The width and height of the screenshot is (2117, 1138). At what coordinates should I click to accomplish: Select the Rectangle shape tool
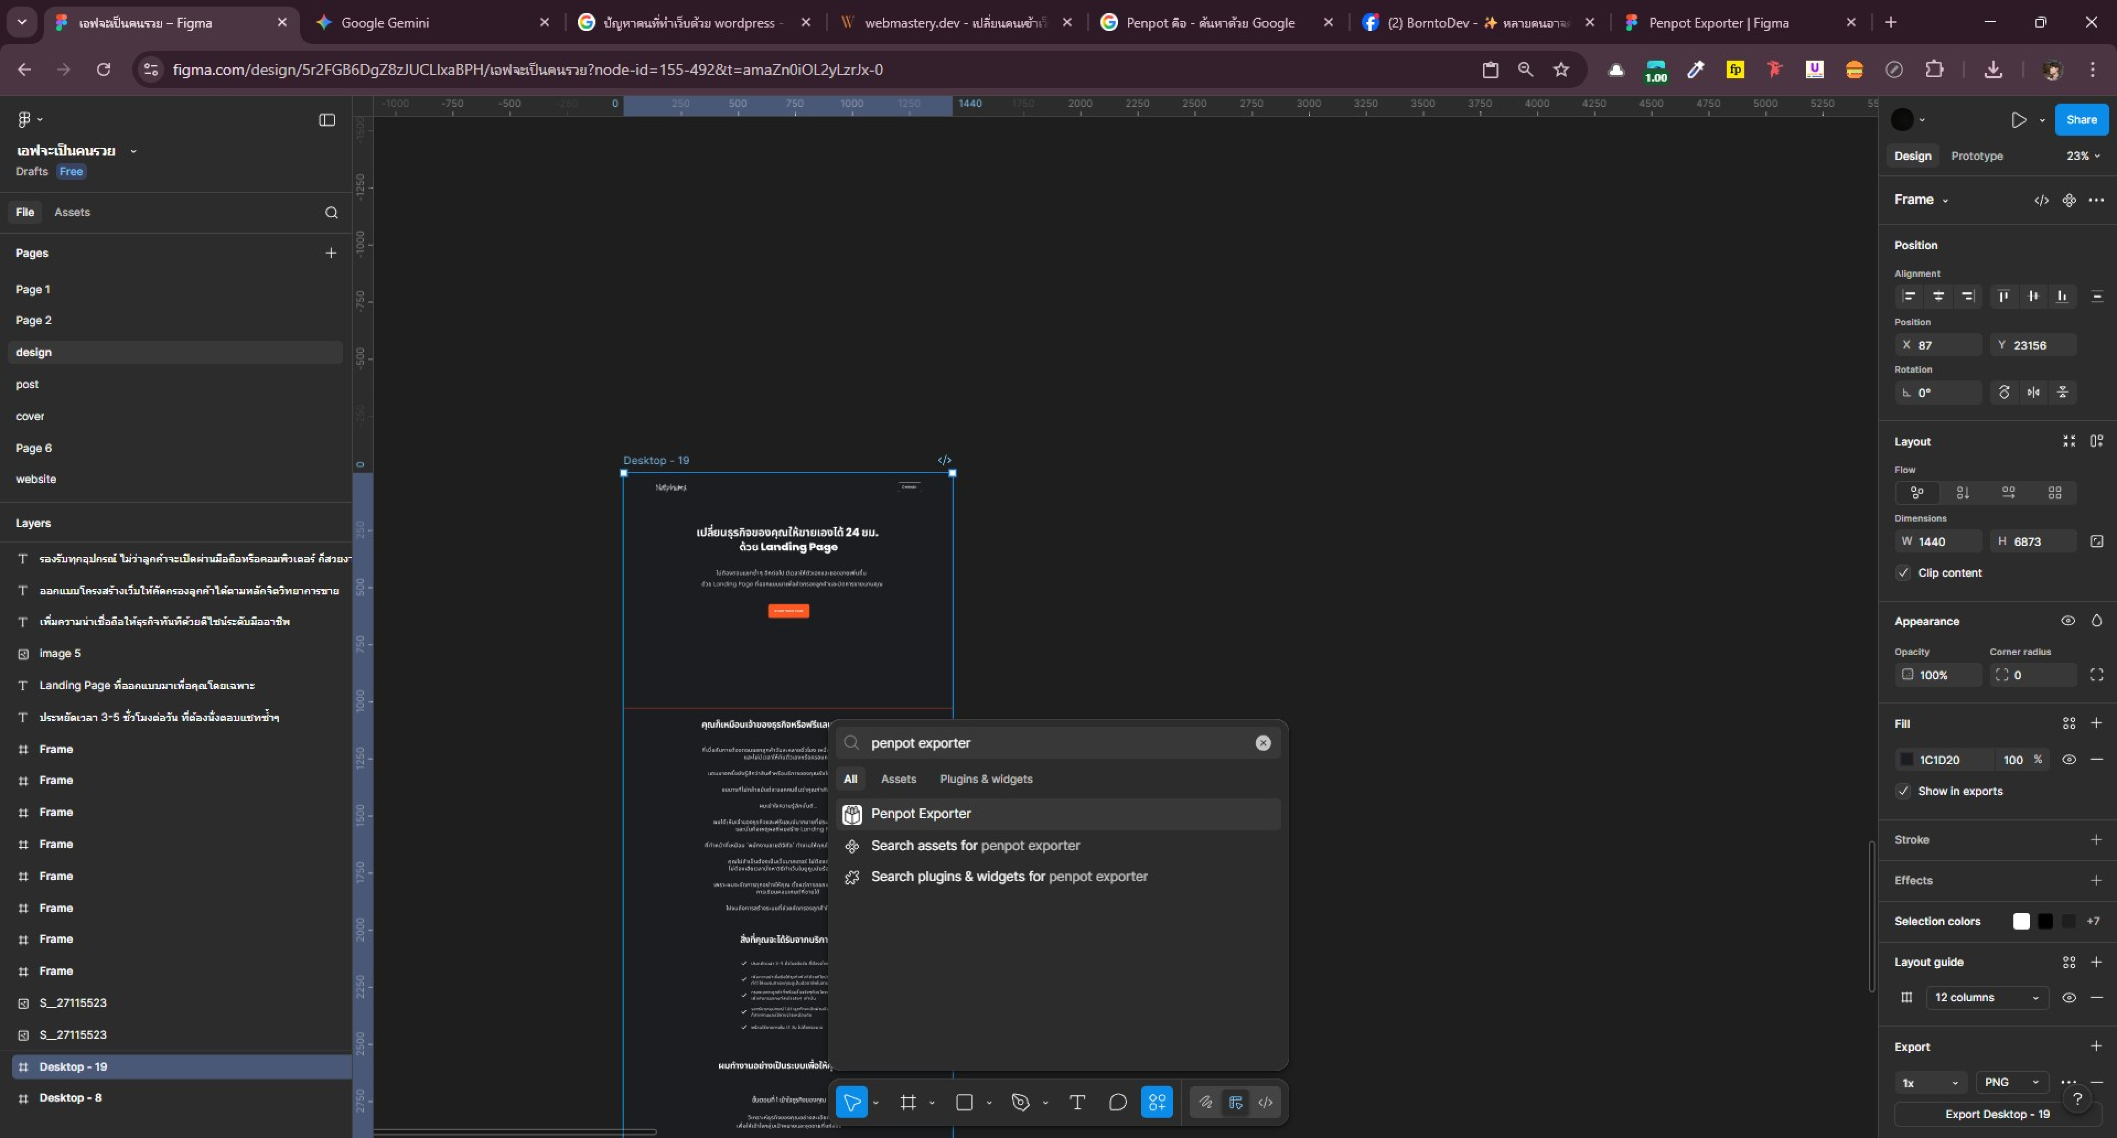click(x=965, y=1103)
